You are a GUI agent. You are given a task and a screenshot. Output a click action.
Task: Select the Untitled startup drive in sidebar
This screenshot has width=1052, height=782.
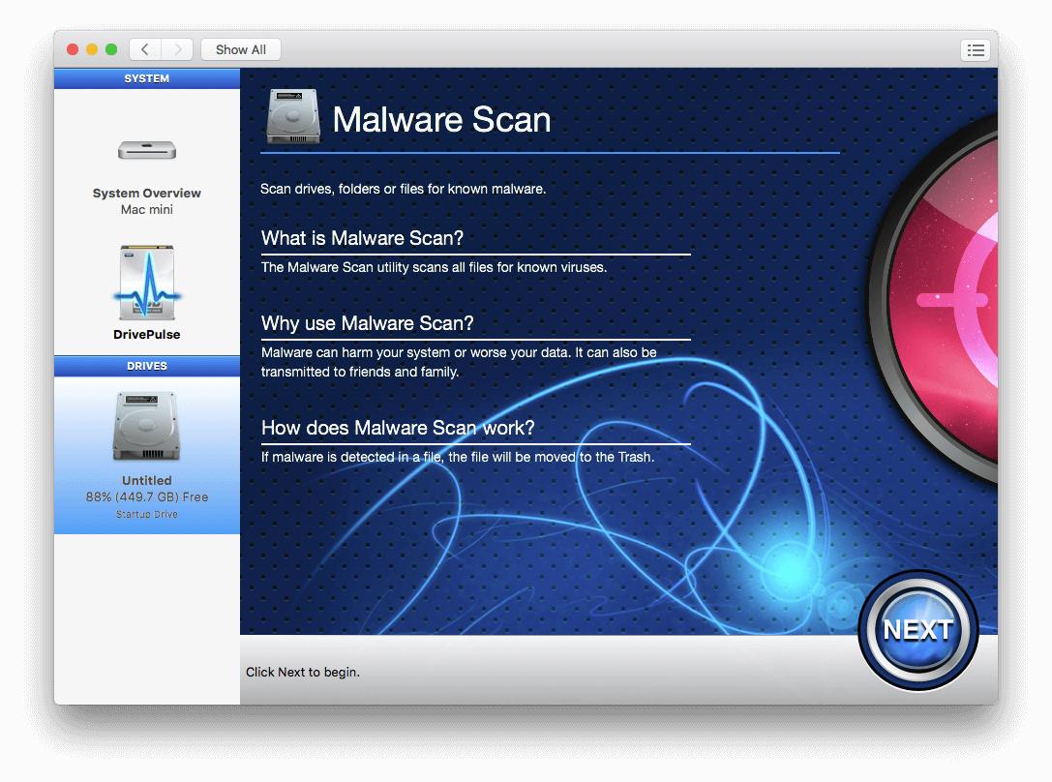pos(146,480)
